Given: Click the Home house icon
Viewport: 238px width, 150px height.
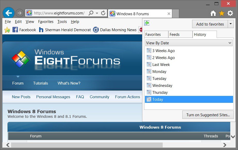Looking at the screenshot, I should [x=213, y=13].
